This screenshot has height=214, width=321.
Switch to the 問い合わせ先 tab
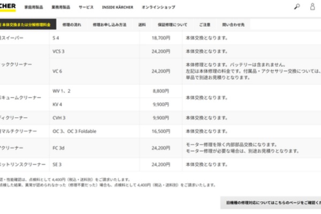click(233, 25)
